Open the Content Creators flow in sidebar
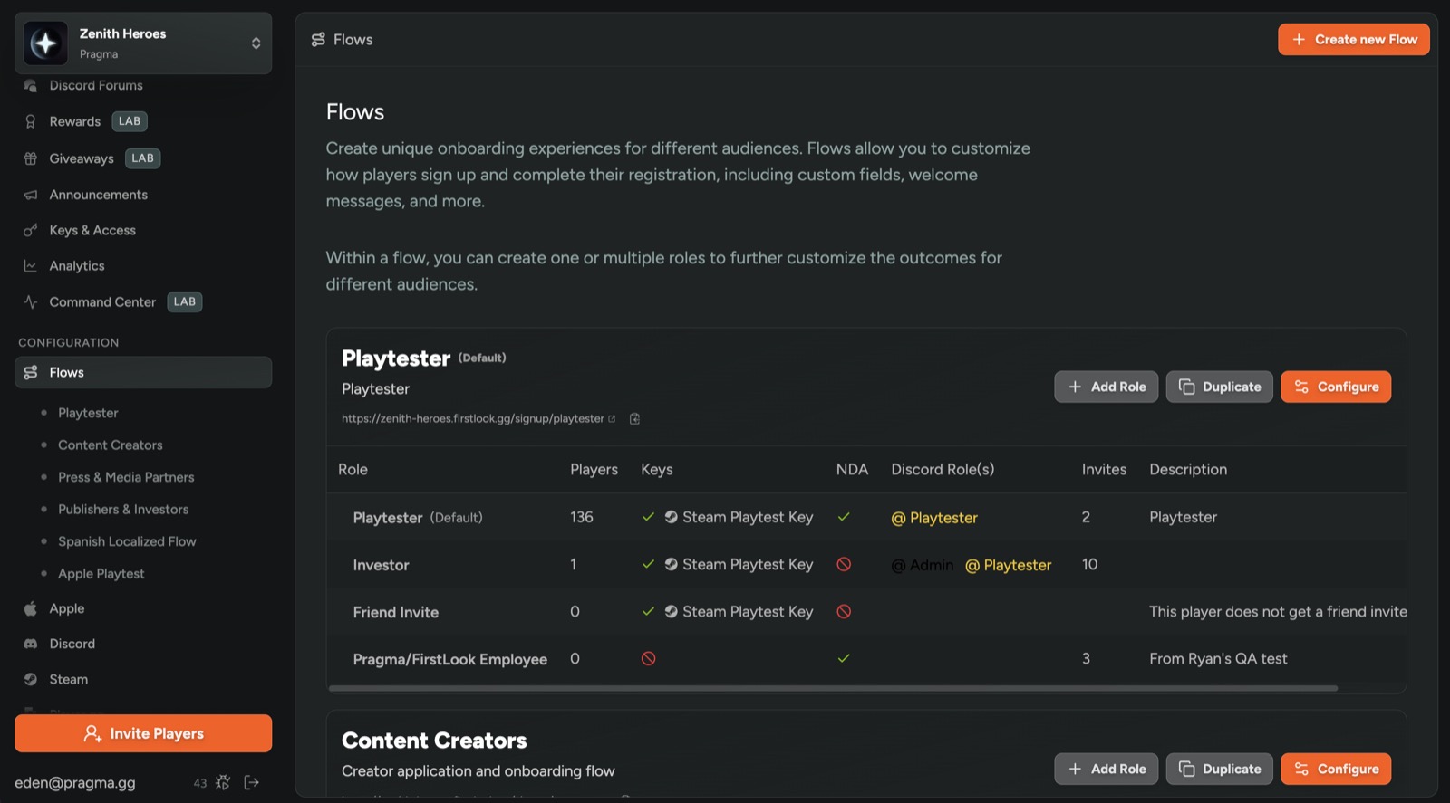The height and width of the screenshot is (803, 1450). pyautogui.click(x=111, y=445)
